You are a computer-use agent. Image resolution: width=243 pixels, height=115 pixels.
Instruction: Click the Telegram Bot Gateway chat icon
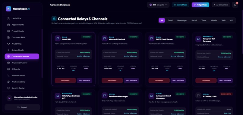tap(198, 39)
